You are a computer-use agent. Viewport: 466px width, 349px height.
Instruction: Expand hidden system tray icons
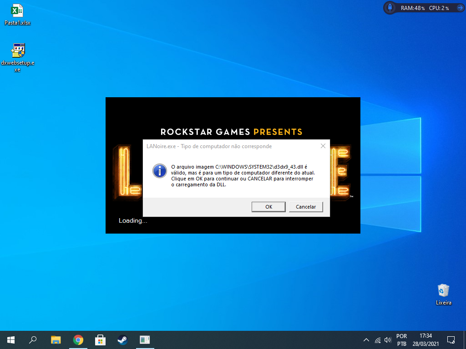366,340
